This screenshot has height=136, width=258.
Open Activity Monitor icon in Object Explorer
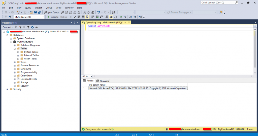[x=37, y=27]
